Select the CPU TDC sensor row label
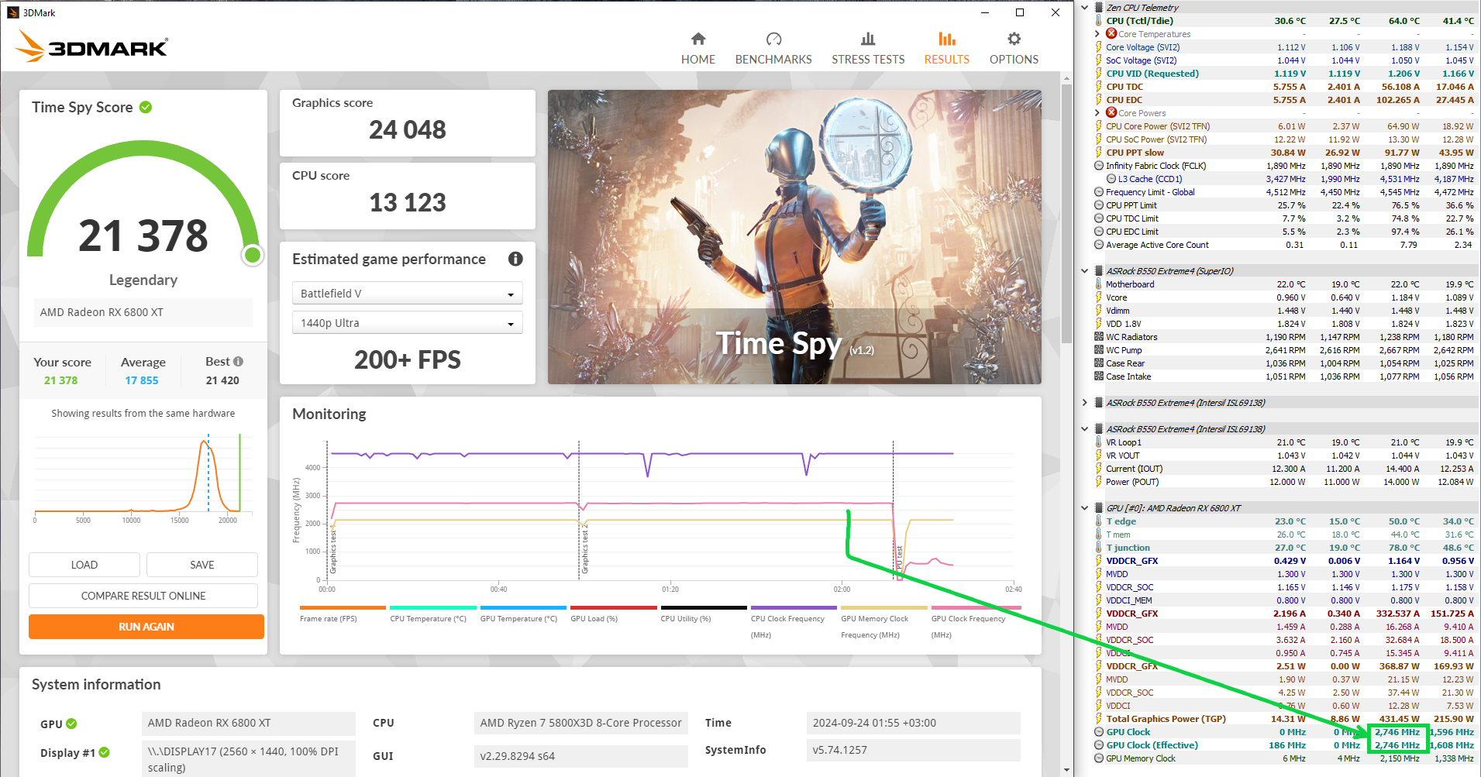Viewport: 1481px width, 777px height. point(1125,87)
